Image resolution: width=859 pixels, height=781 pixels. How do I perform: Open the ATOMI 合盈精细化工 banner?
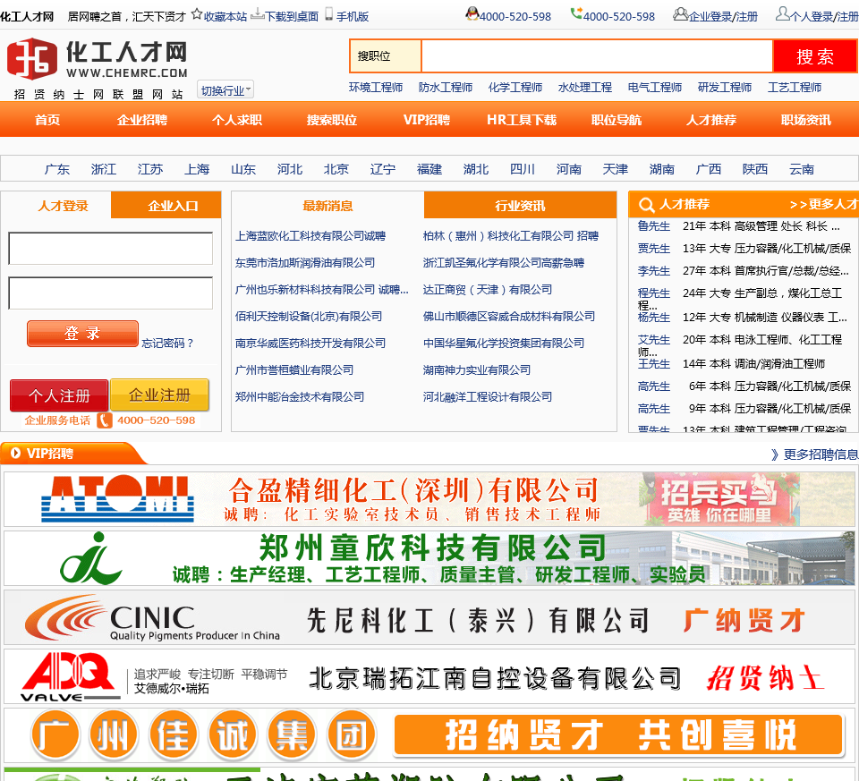[429, 499]
